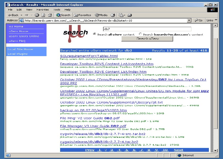
Task: Click the status bar page icon
Action: pyautogui.click(x=8, y=155)
